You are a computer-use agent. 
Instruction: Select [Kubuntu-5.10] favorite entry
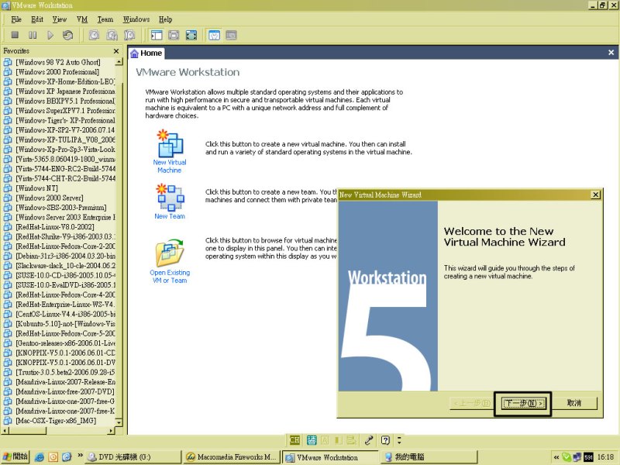coord(66,324)
